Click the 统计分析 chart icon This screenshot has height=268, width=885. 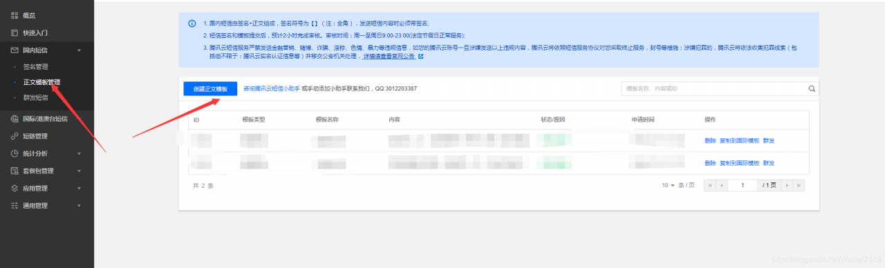(x=15, y=153)
